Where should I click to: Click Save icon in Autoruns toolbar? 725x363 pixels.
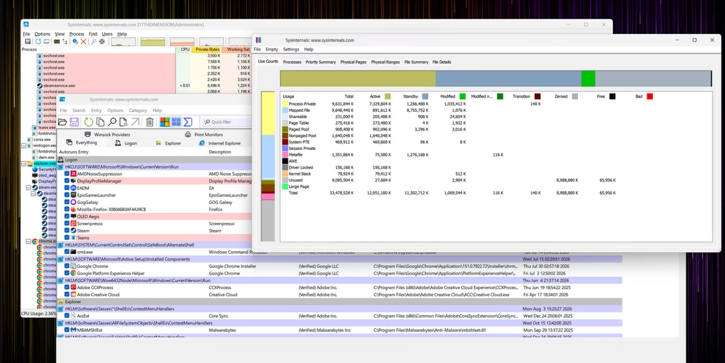[74, 122]
